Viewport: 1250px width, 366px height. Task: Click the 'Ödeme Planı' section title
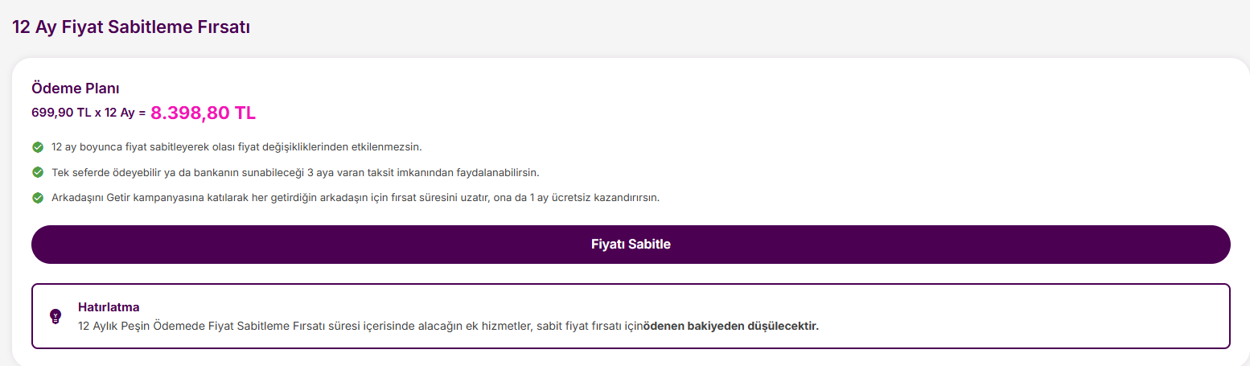76,88
